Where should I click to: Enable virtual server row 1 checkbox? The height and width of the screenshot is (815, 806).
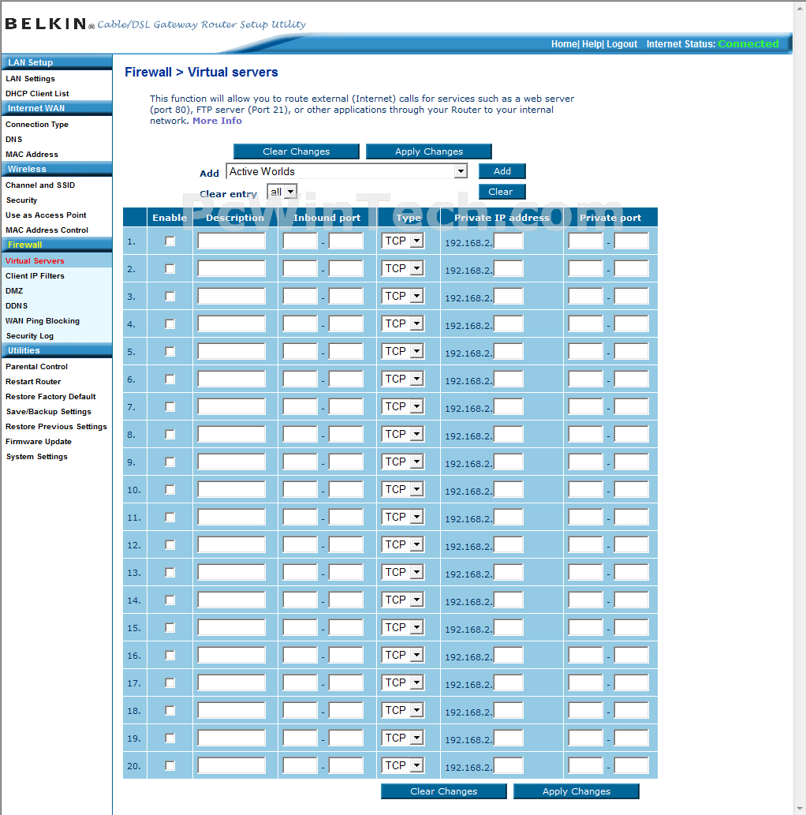pyautogui.click(x=170, y=241)
